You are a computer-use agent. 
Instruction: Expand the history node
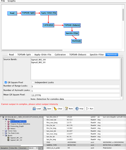[6, 128]
